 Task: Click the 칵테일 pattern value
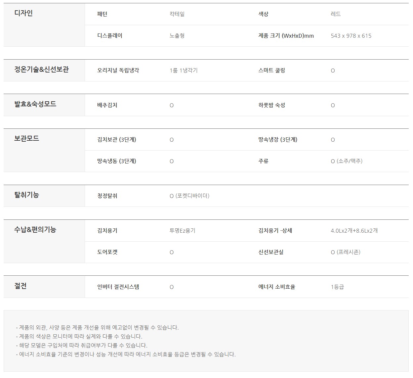(x=177, y=14)
